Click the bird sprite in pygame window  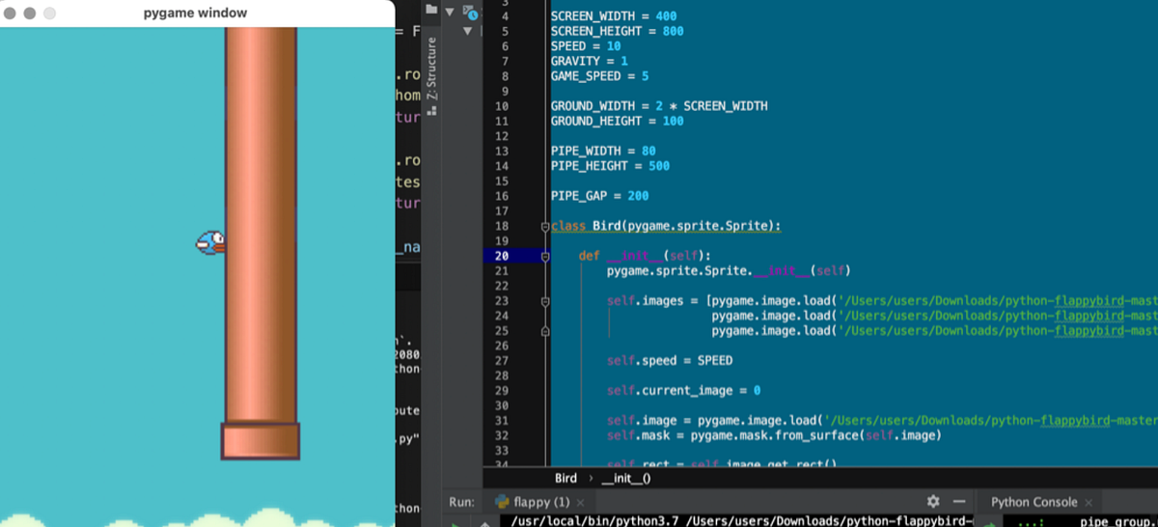pos(210,242)
